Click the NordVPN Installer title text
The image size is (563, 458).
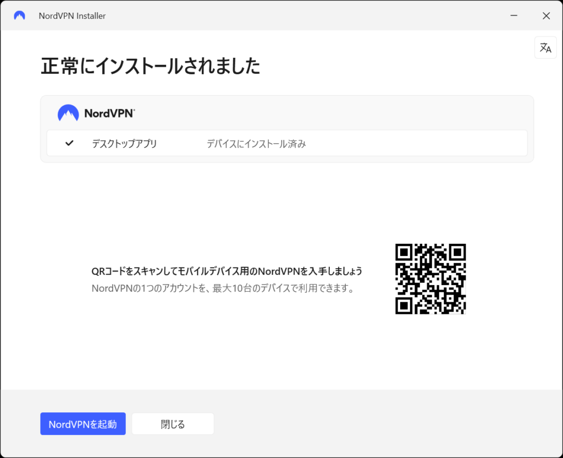(x=72, y=16)
